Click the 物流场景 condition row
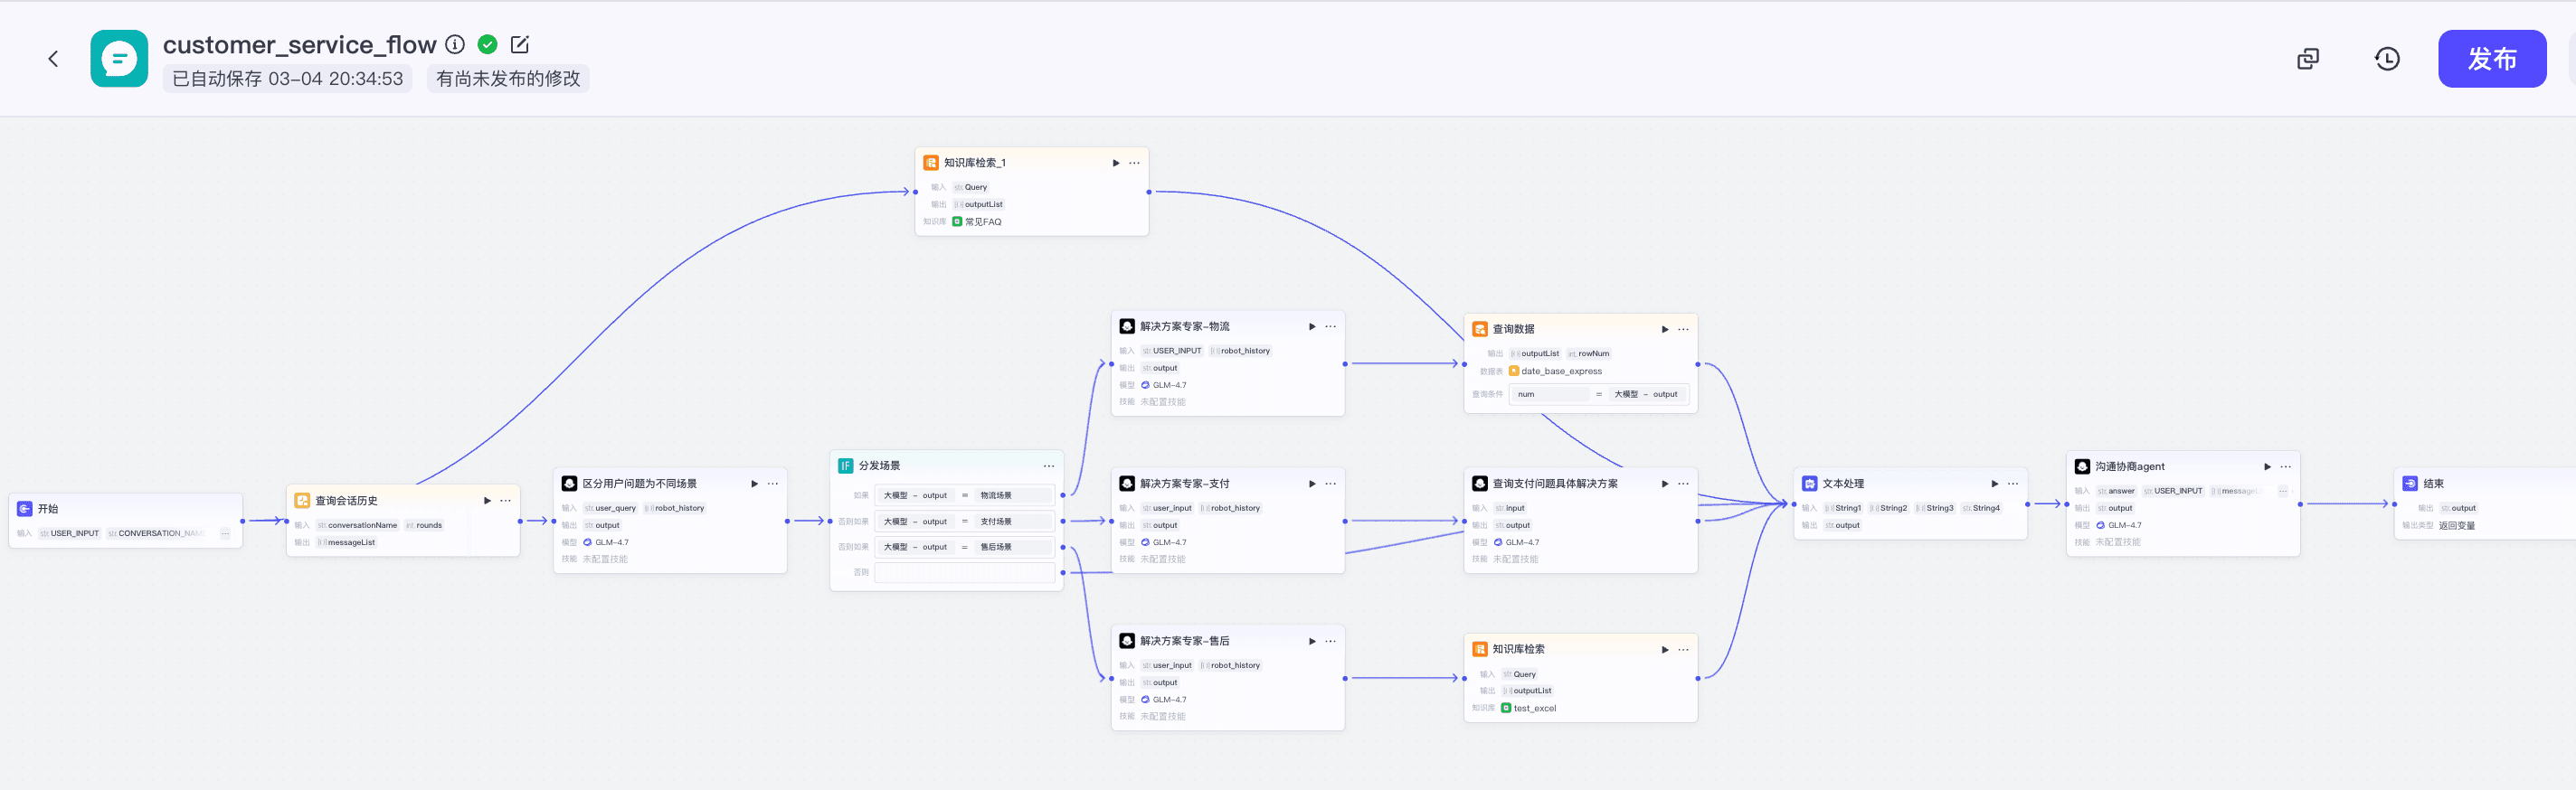Viewport: 2576px width, 790px height. pyautogui.click(x=965, y=495)
